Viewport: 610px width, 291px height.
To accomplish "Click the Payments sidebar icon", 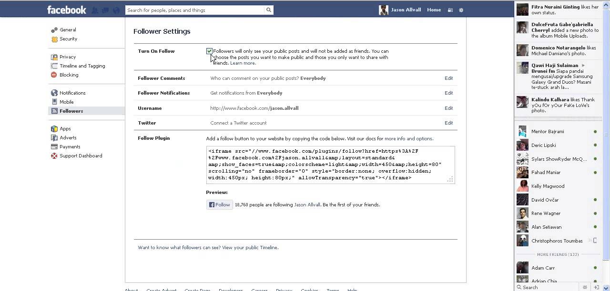I will 55,147.
